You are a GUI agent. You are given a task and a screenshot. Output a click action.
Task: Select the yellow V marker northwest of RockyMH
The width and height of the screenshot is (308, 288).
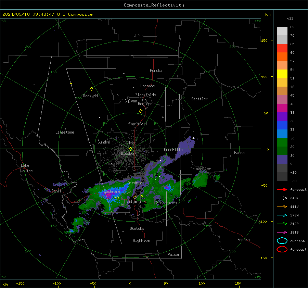(x=71, y=84)
